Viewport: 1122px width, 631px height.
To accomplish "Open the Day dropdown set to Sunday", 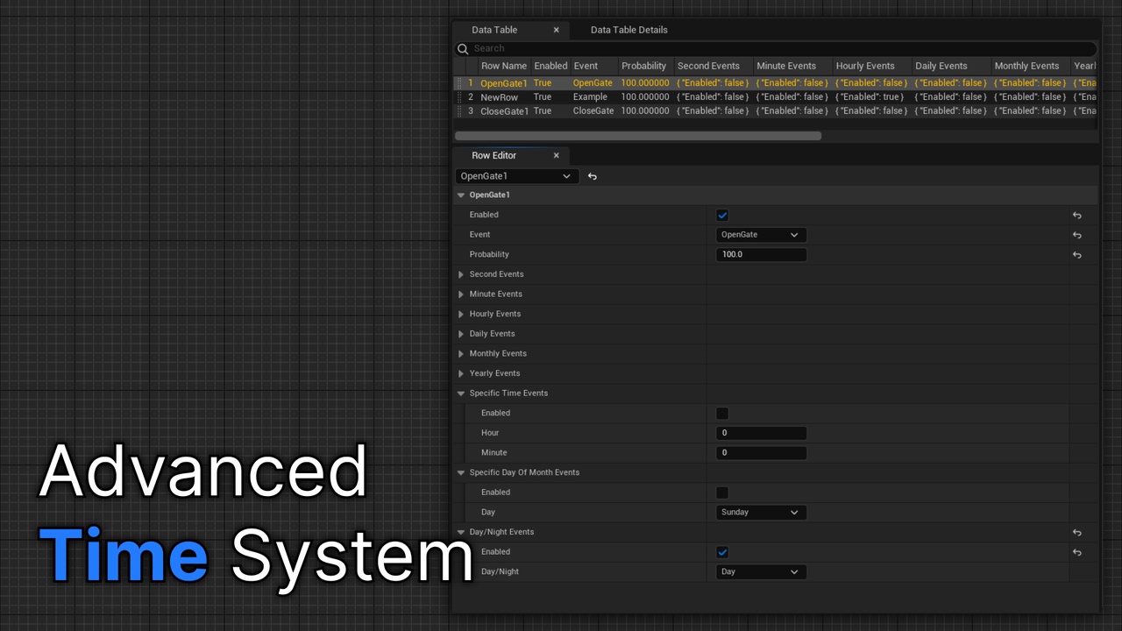I will click(x=761, y=512).
